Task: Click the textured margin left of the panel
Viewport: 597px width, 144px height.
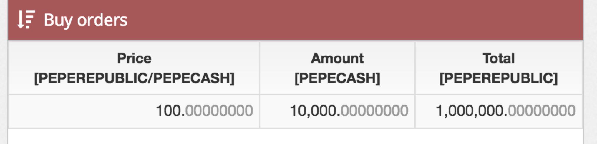Action: pyautogui.click(x=4, y=72)
